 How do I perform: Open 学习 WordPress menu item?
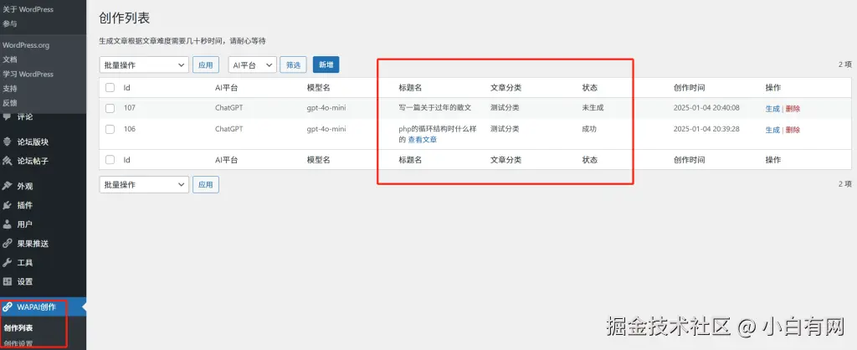click(28, 74)
